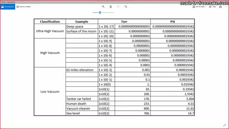Image resolution: width=229 pixels, height=129 pixels.
Task: Click the fullscreen arrows icon
Action: 225,125
